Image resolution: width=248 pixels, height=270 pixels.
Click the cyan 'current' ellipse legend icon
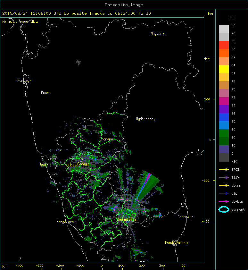tap(224, 209)
